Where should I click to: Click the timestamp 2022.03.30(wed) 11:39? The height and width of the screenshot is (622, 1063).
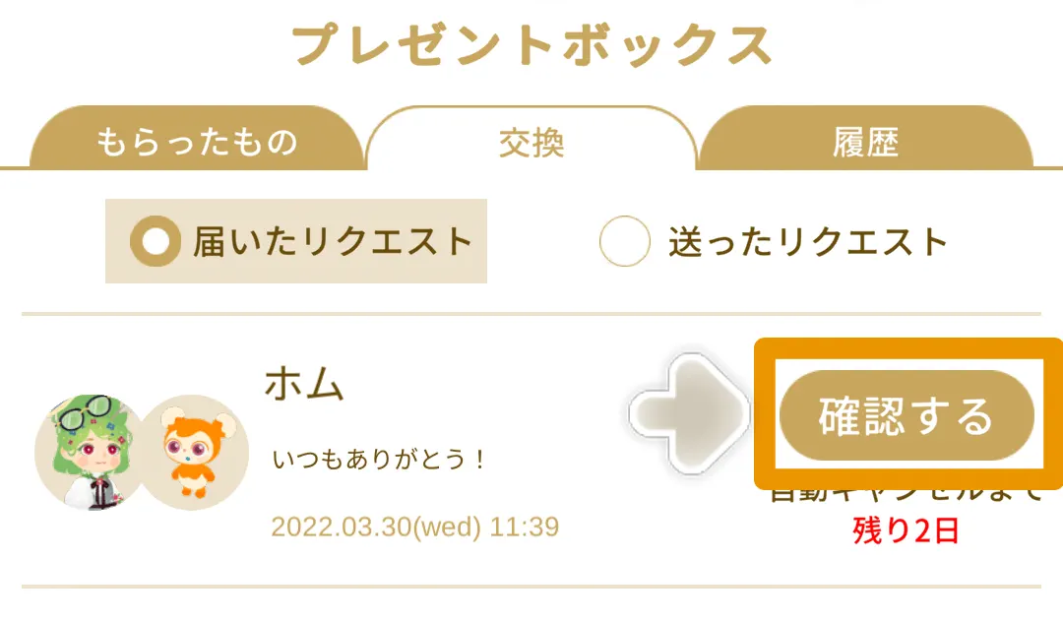[414, 527]
